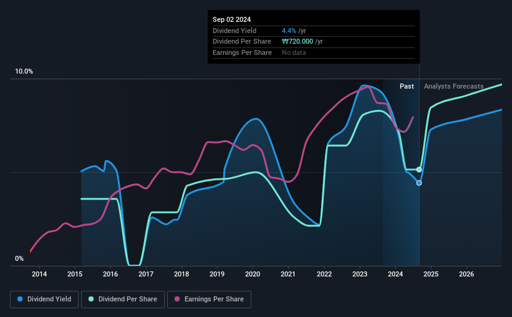Click the 'Past' label on chart

pyautogui.click(x=407, y=86)
